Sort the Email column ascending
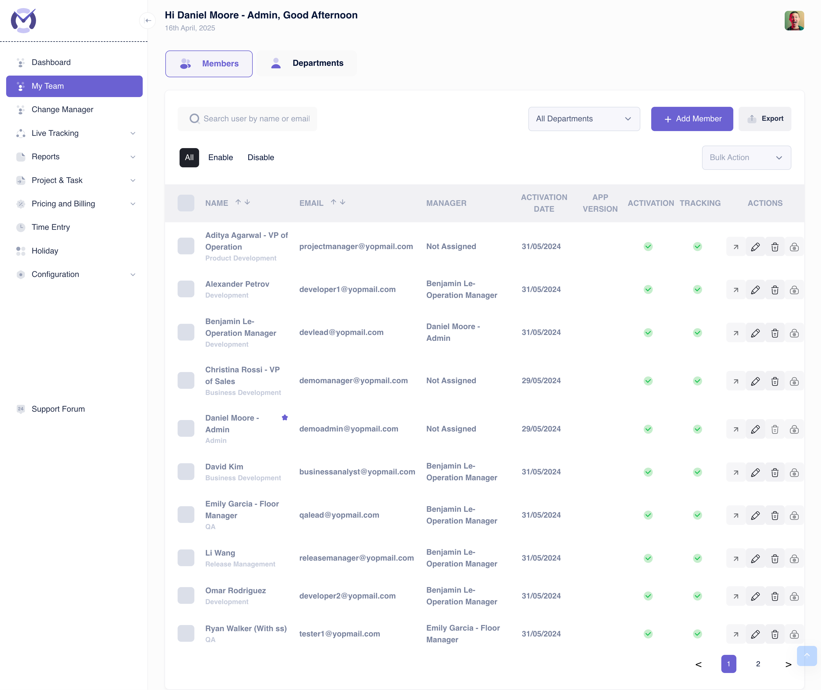The image size is (821, 690). point(333,202)
